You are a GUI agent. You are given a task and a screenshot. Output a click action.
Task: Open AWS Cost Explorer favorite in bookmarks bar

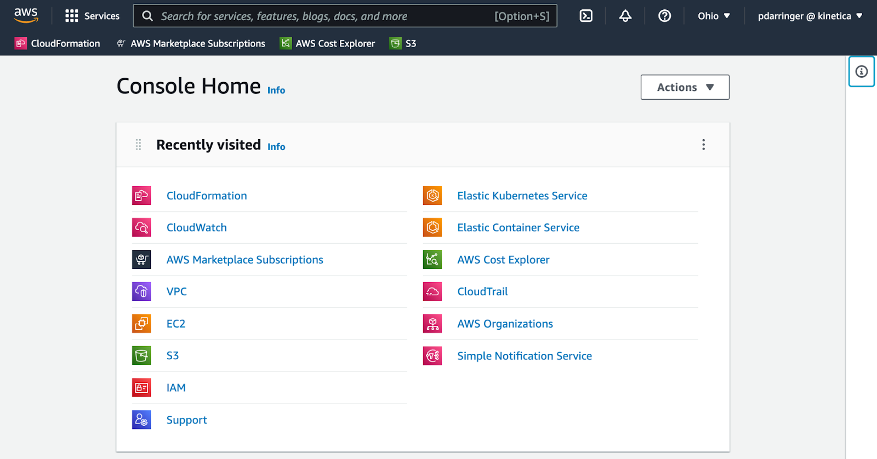pos(328,43)
